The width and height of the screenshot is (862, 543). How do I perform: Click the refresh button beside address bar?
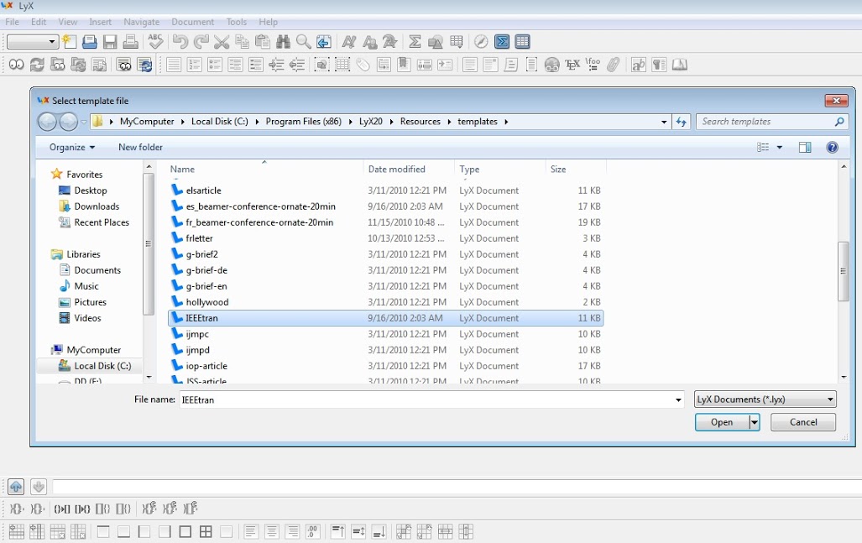coord(682,122)
